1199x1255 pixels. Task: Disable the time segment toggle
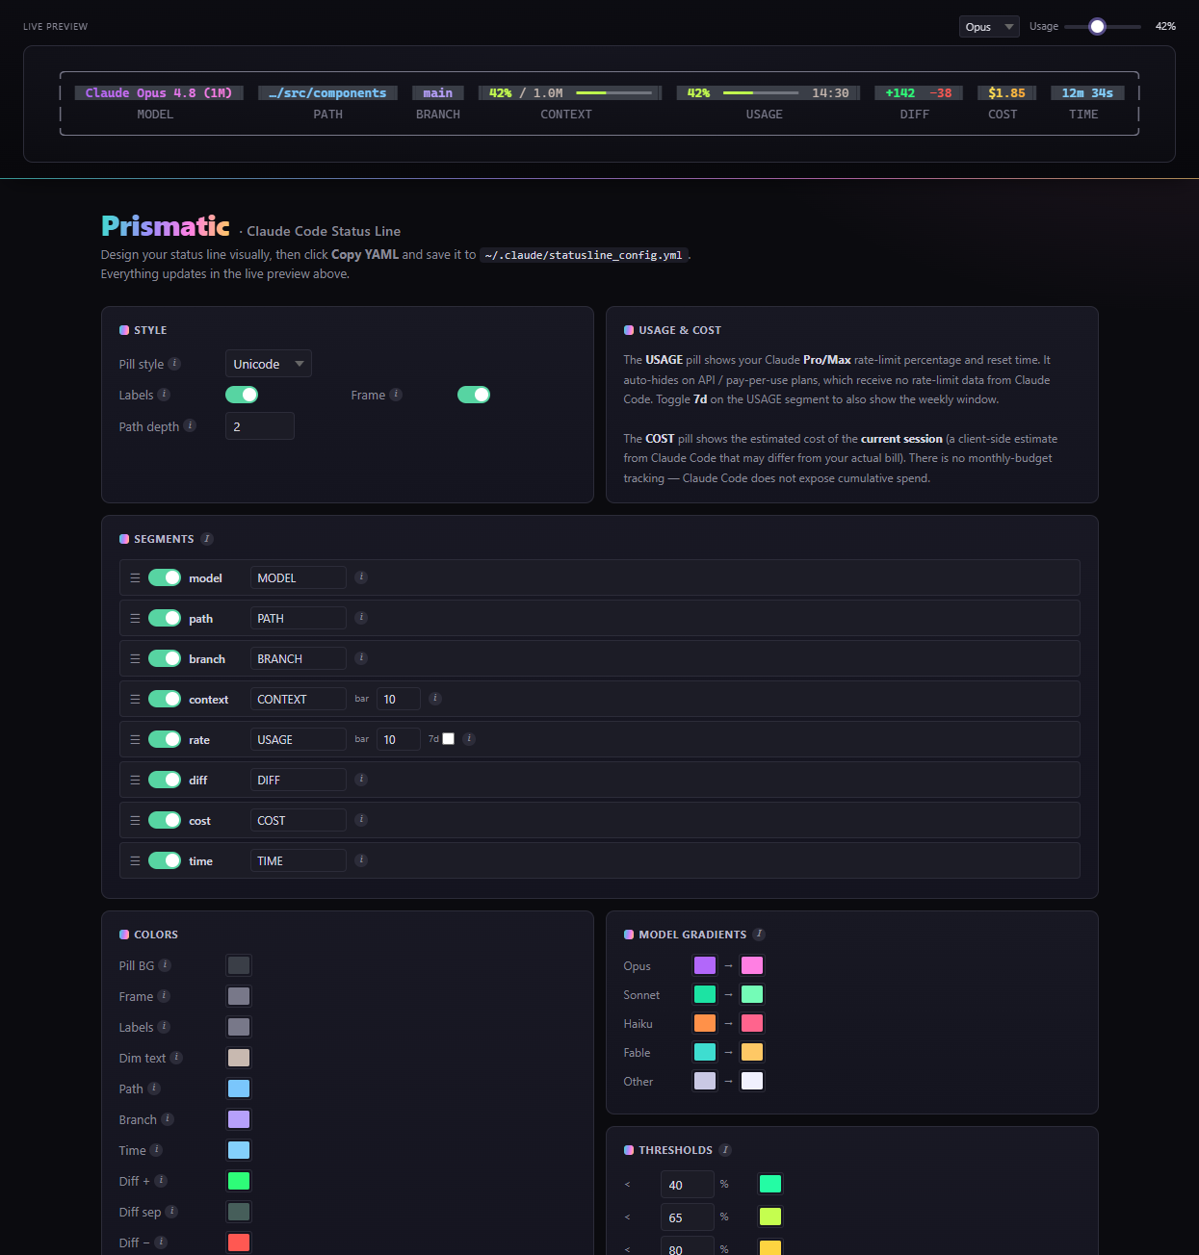[x=165, y=860]
